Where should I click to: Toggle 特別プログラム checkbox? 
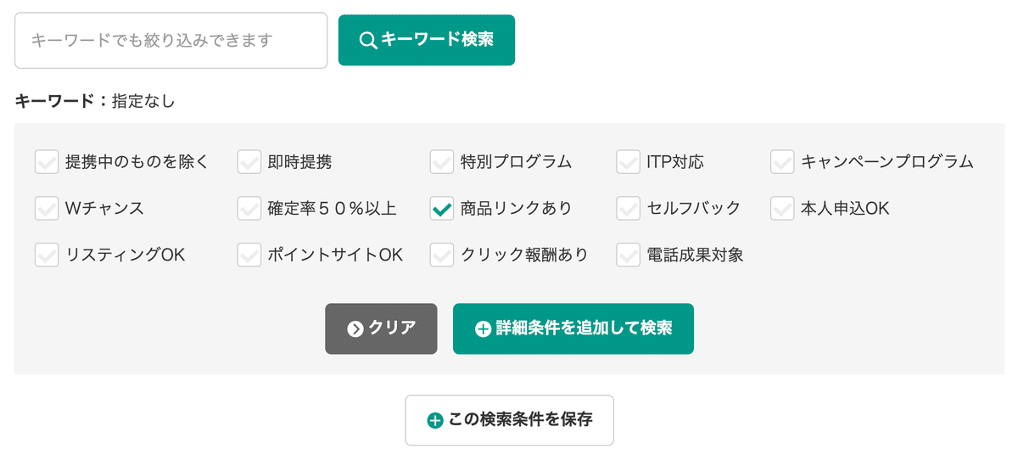[442, 161]
